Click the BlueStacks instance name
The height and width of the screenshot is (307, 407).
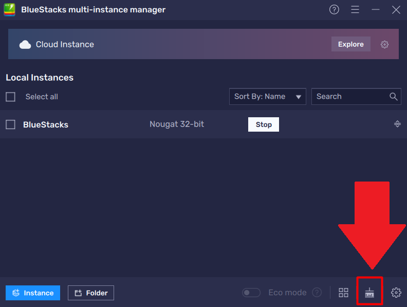(x=46, y=124)
